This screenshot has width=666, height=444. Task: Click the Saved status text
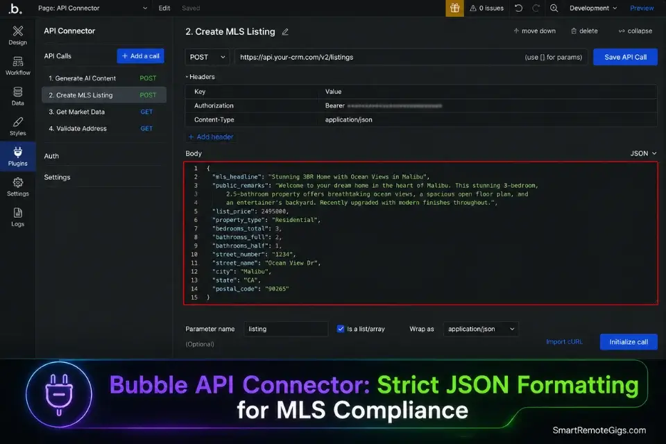(191, 8)
